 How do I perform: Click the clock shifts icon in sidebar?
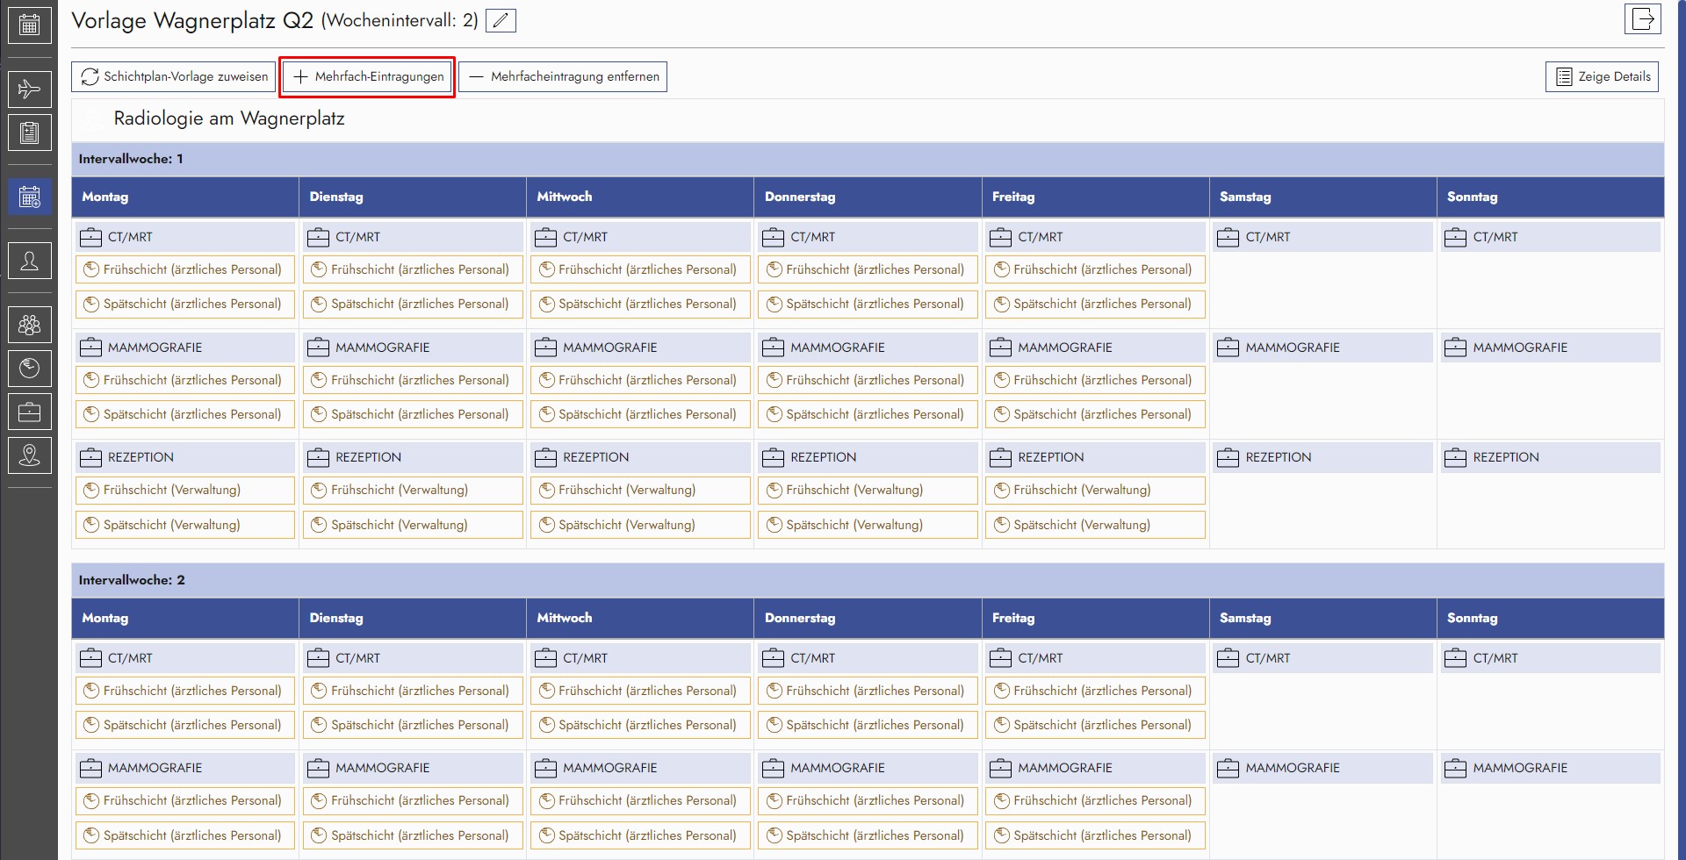(x=29, y=368)
